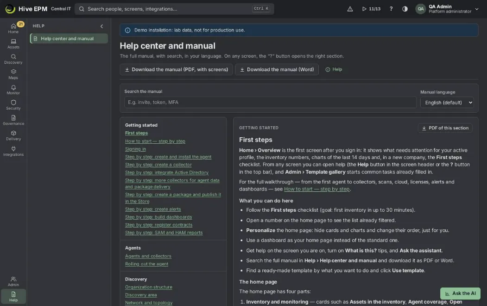Open Step by step: create a collector
487x306 pixels.
pos(158,165)
